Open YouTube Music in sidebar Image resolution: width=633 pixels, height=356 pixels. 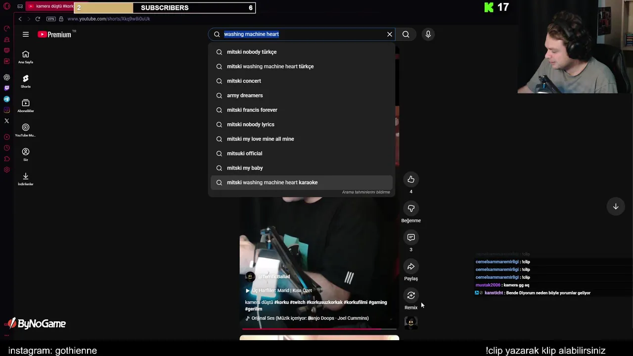[26, 130]
